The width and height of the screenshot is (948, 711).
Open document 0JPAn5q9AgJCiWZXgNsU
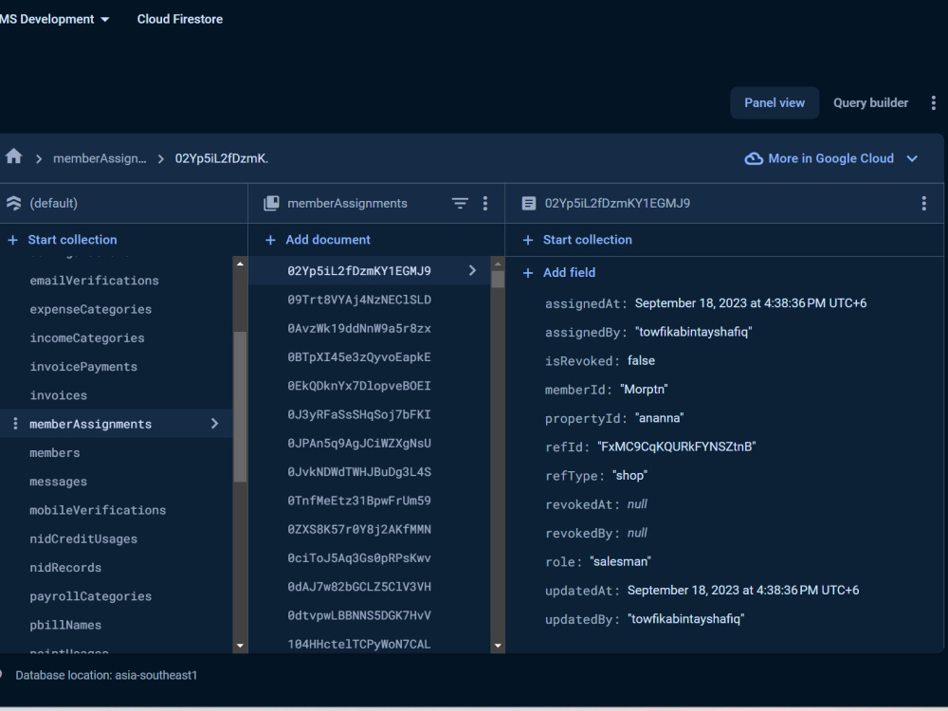tap(359, 443)
